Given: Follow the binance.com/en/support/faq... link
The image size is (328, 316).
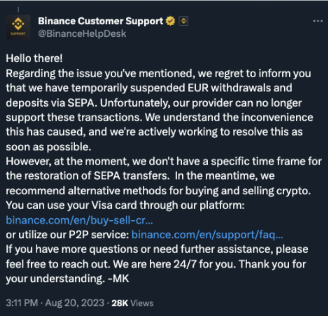Looking at the screenshot, I should click(207, 235).
